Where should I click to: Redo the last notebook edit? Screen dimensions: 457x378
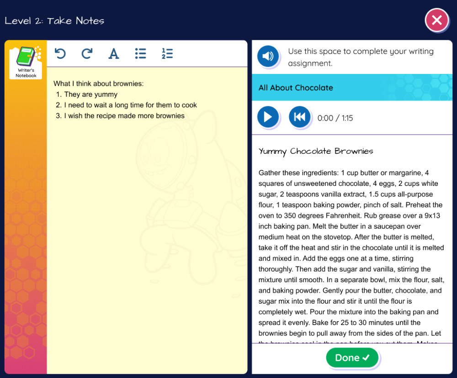point(87,54)
